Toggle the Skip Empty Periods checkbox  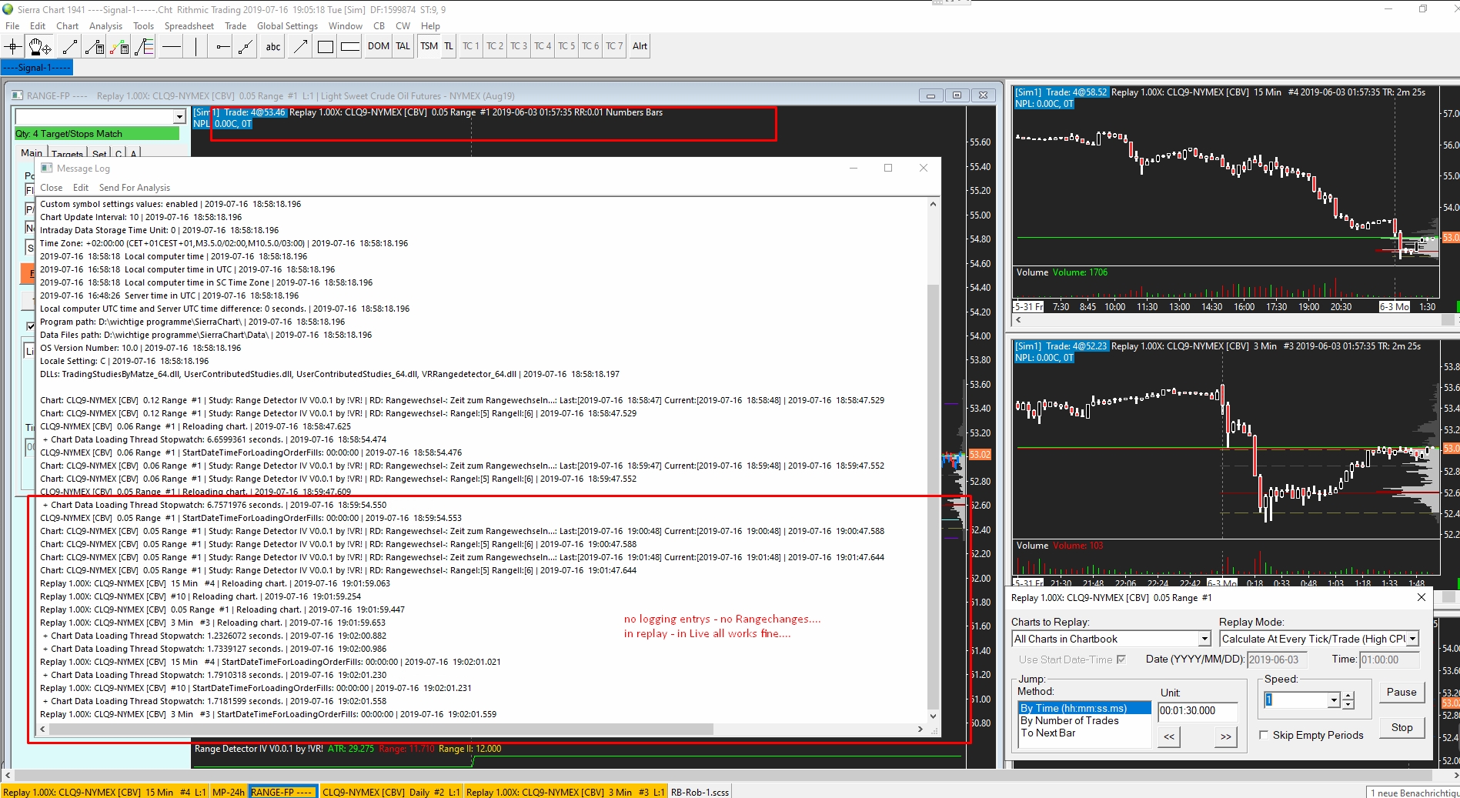[1264, 735]
